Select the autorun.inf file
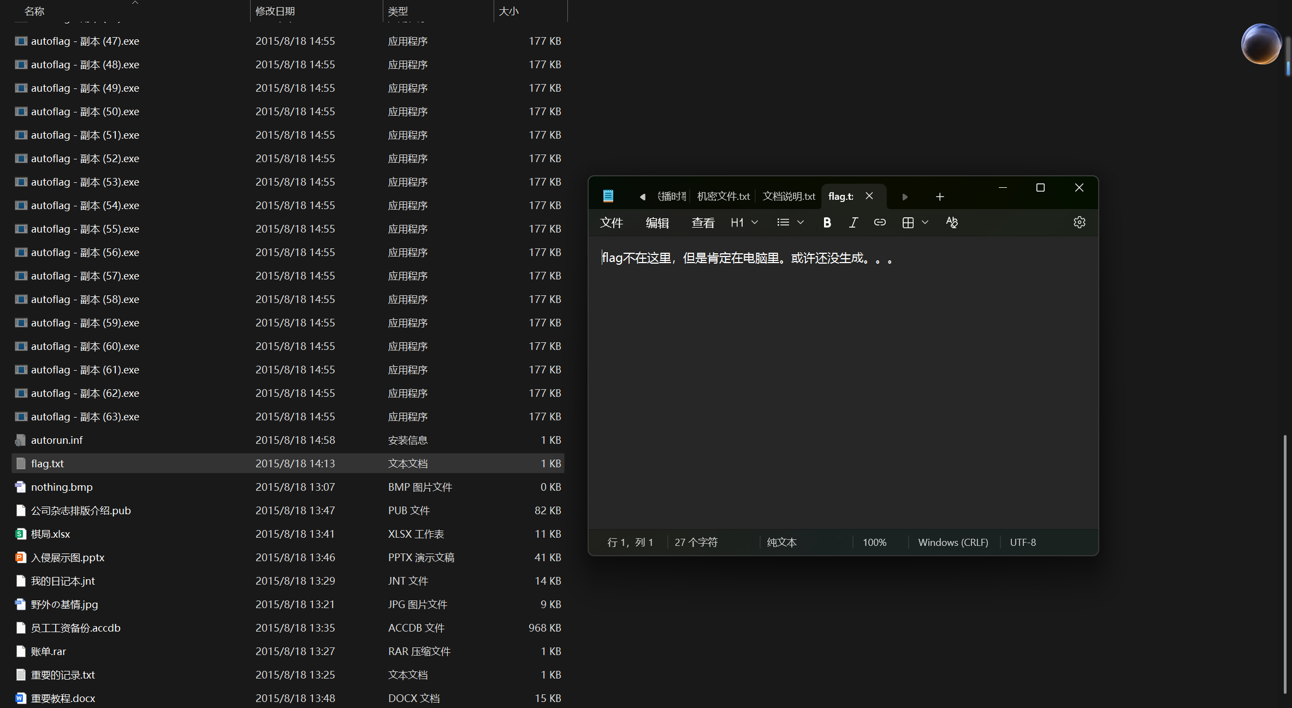The image size is (1292, 708). coord(57,440)
